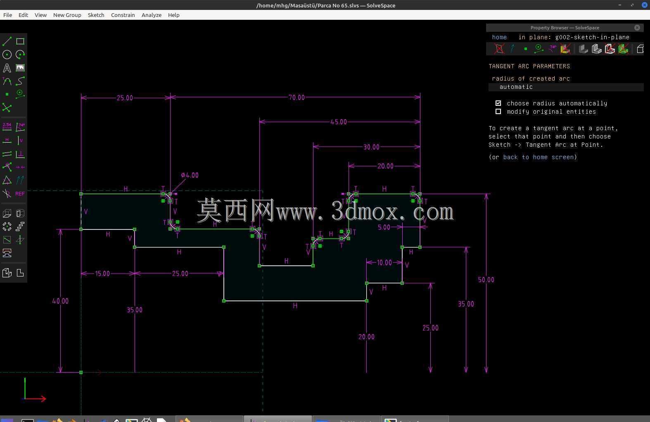Screen dimensions: 650x422
Task: Toggle normals visibility in Property Browser
Action: (x=512, y=49)
